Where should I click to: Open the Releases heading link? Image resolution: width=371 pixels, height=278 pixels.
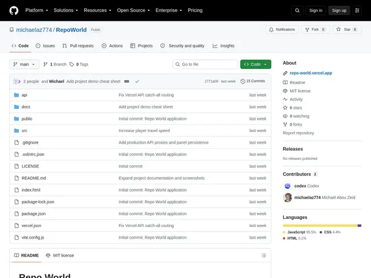293,149
